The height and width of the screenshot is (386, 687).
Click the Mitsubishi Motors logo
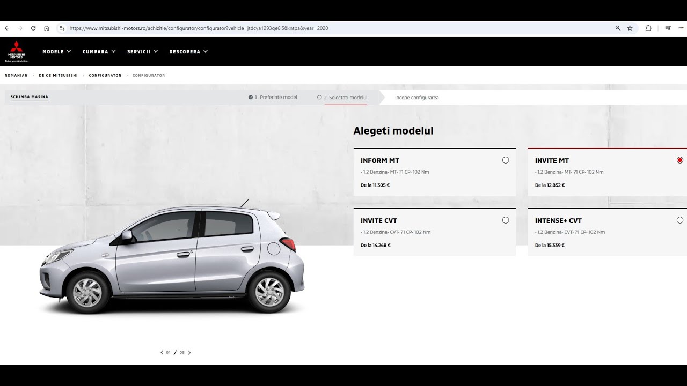pos(16,51)
